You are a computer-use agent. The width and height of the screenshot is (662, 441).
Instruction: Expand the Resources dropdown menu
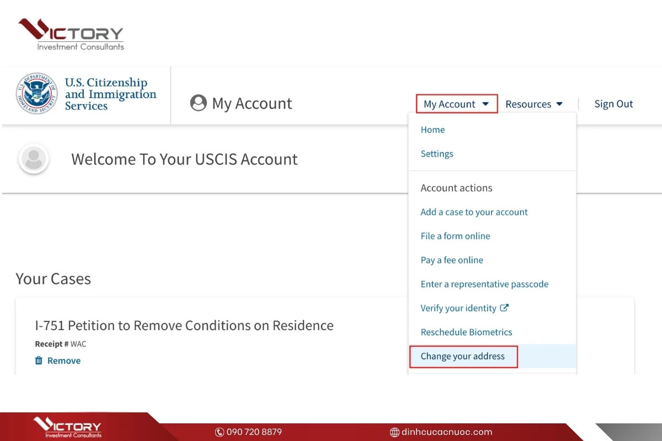[533, 104]
